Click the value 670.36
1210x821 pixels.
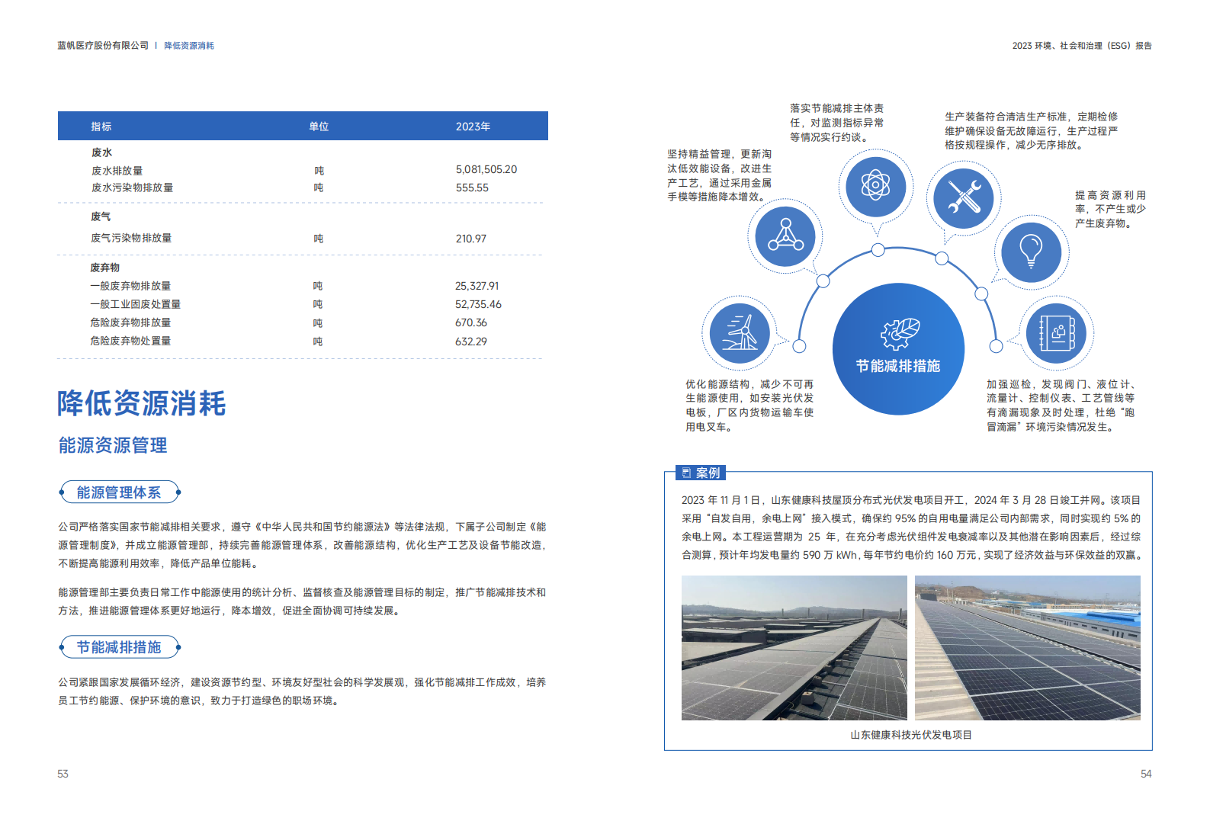pos(470,322)
